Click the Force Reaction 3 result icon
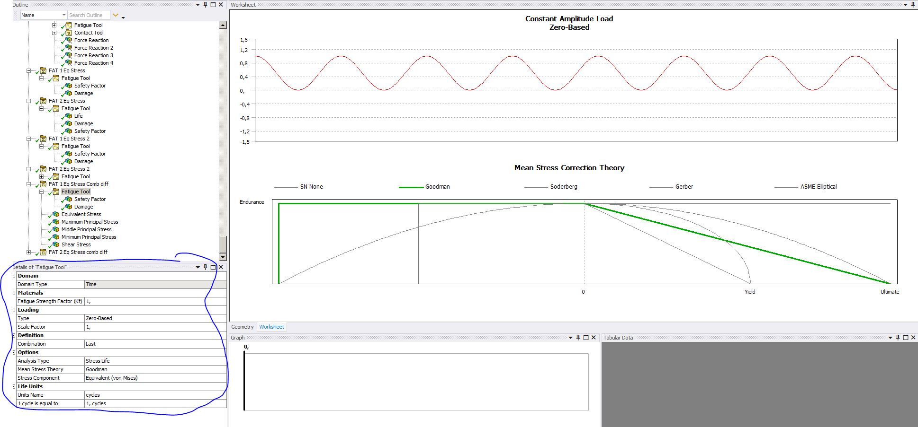This screenshot has width=918, height=427. [69, 55]
